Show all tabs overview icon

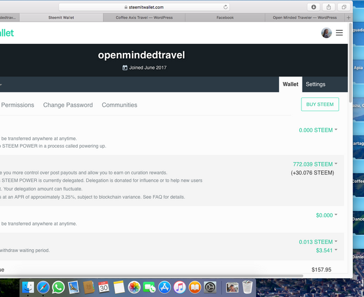[x=344, y=7]
